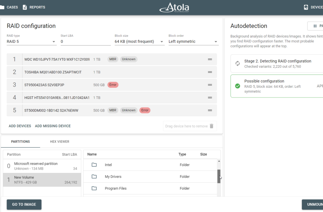This screenshot has height=212, width=323.
Task: Select ST9500423AS S2V0EP3P device row
Action: 112,85
